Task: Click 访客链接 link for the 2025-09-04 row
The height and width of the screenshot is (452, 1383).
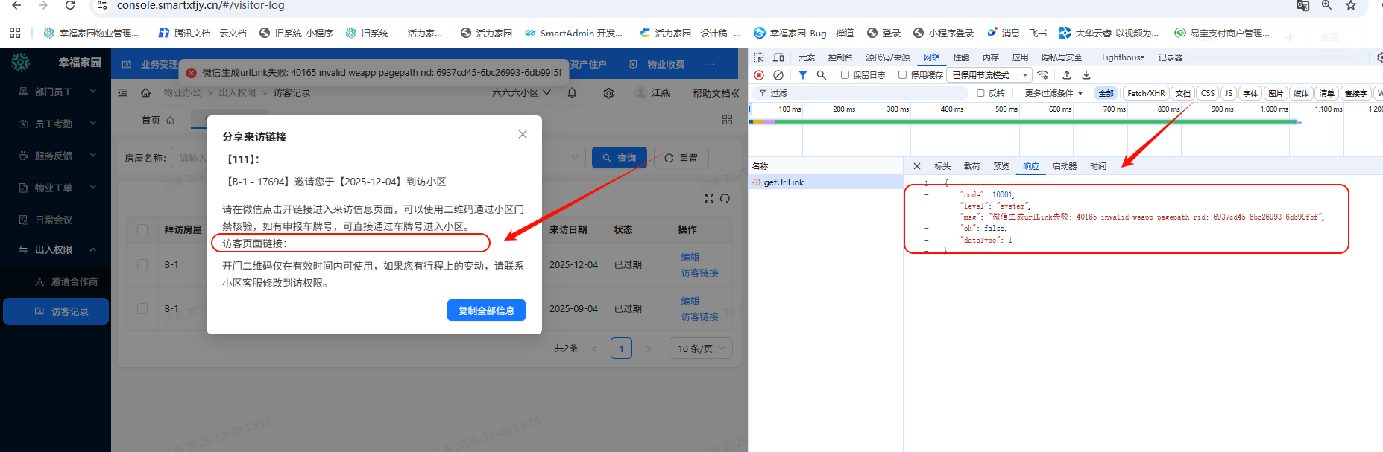Action: click(x=699, y=316)
